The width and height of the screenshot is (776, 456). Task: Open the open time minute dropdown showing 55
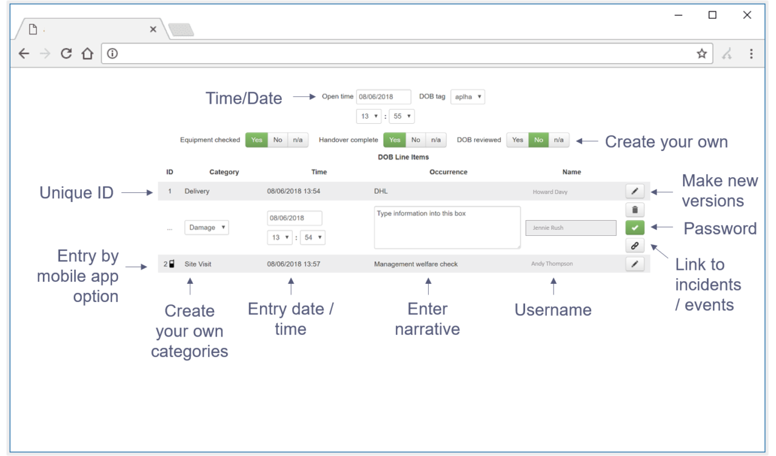click(x=401, y=116)
